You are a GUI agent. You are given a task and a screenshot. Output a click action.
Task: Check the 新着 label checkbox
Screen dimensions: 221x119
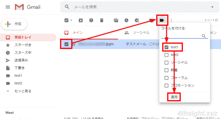(x=166, y=70)
